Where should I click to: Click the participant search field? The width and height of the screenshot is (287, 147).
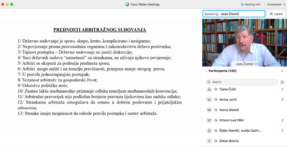point(242,82)
